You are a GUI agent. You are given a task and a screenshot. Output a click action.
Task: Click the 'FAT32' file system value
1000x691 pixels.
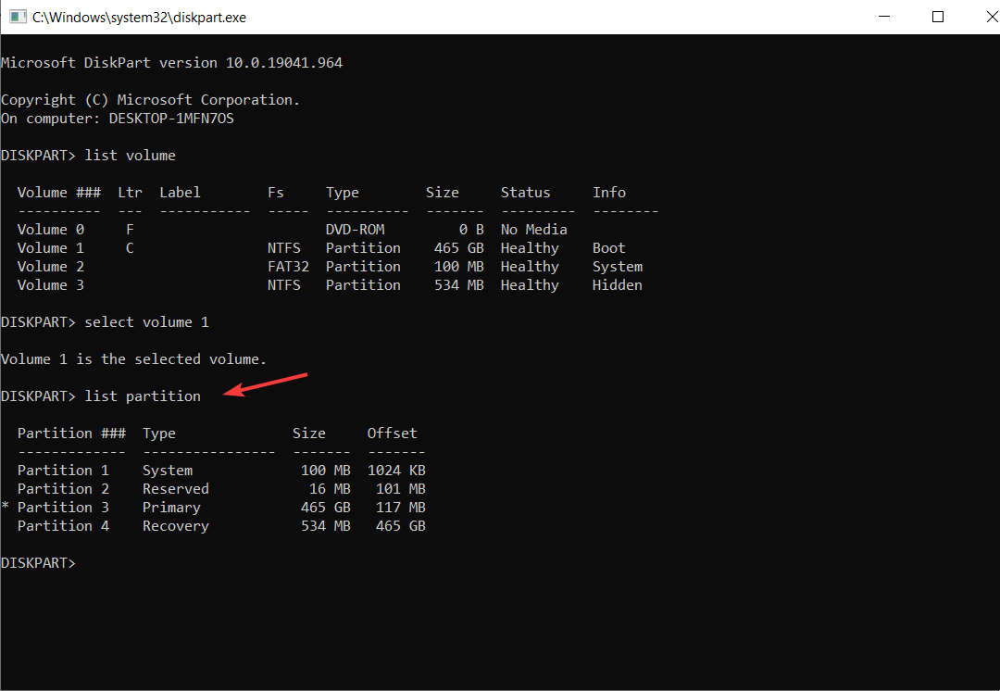click(x=288, y=266)
